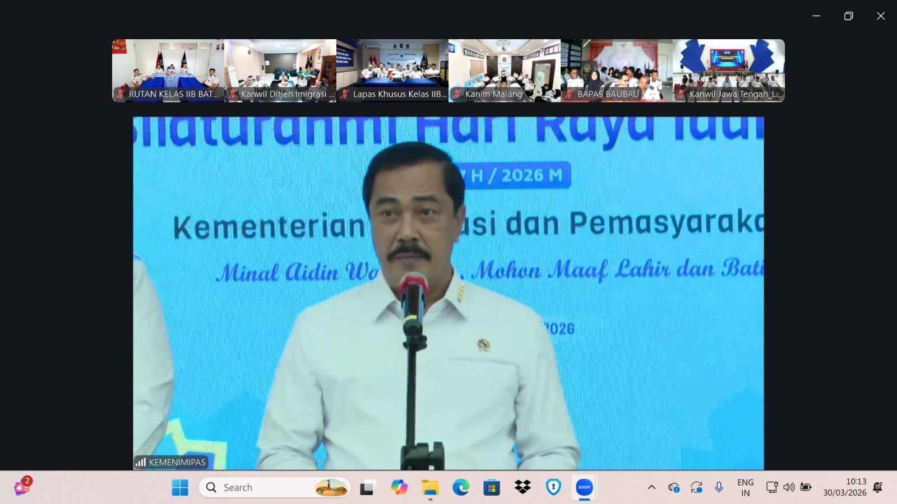Open the clock and date flyout
897x504 pixels.
pos(844,487)
